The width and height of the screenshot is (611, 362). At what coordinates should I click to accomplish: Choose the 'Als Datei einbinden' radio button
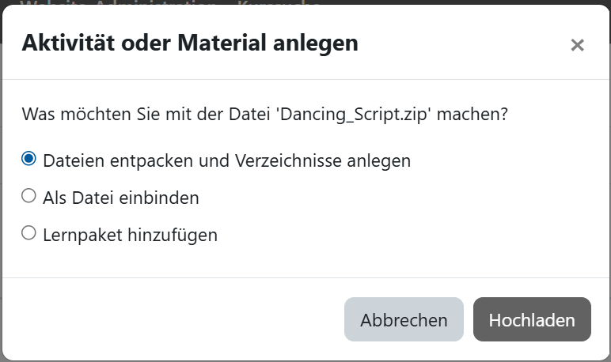coord(29,196)
